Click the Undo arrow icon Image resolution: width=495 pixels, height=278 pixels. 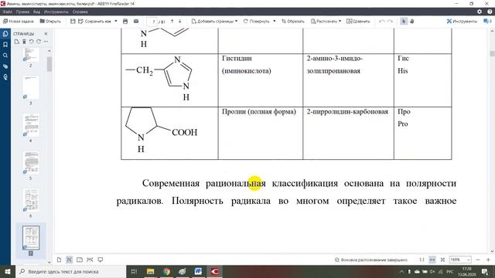point(382,21)
